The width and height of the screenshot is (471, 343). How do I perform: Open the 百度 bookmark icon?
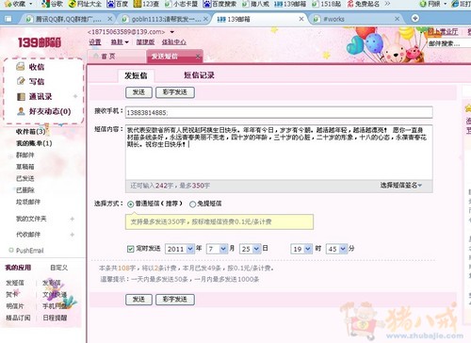point(110,4)
